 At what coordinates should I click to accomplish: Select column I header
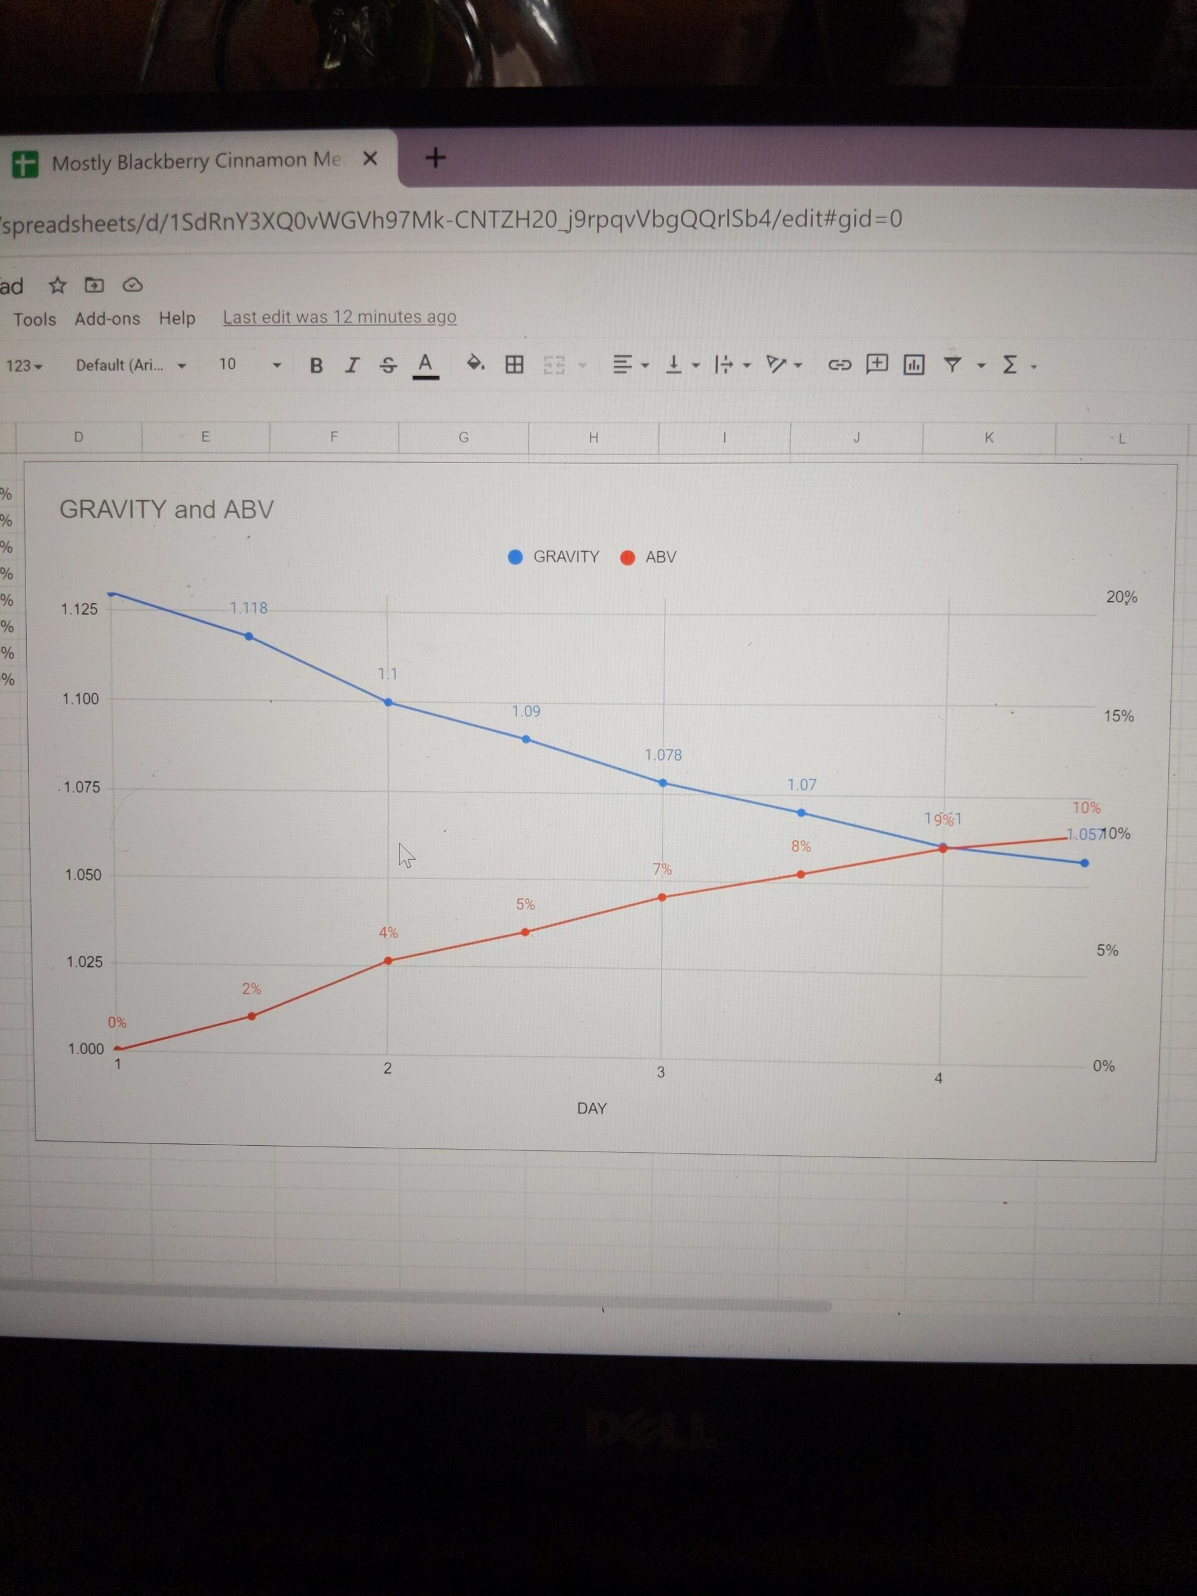(x=724, y=437)
